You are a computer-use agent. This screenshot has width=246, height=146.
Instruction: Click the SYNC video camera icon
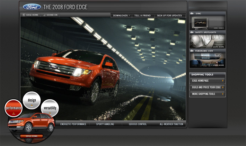[192, 13]
